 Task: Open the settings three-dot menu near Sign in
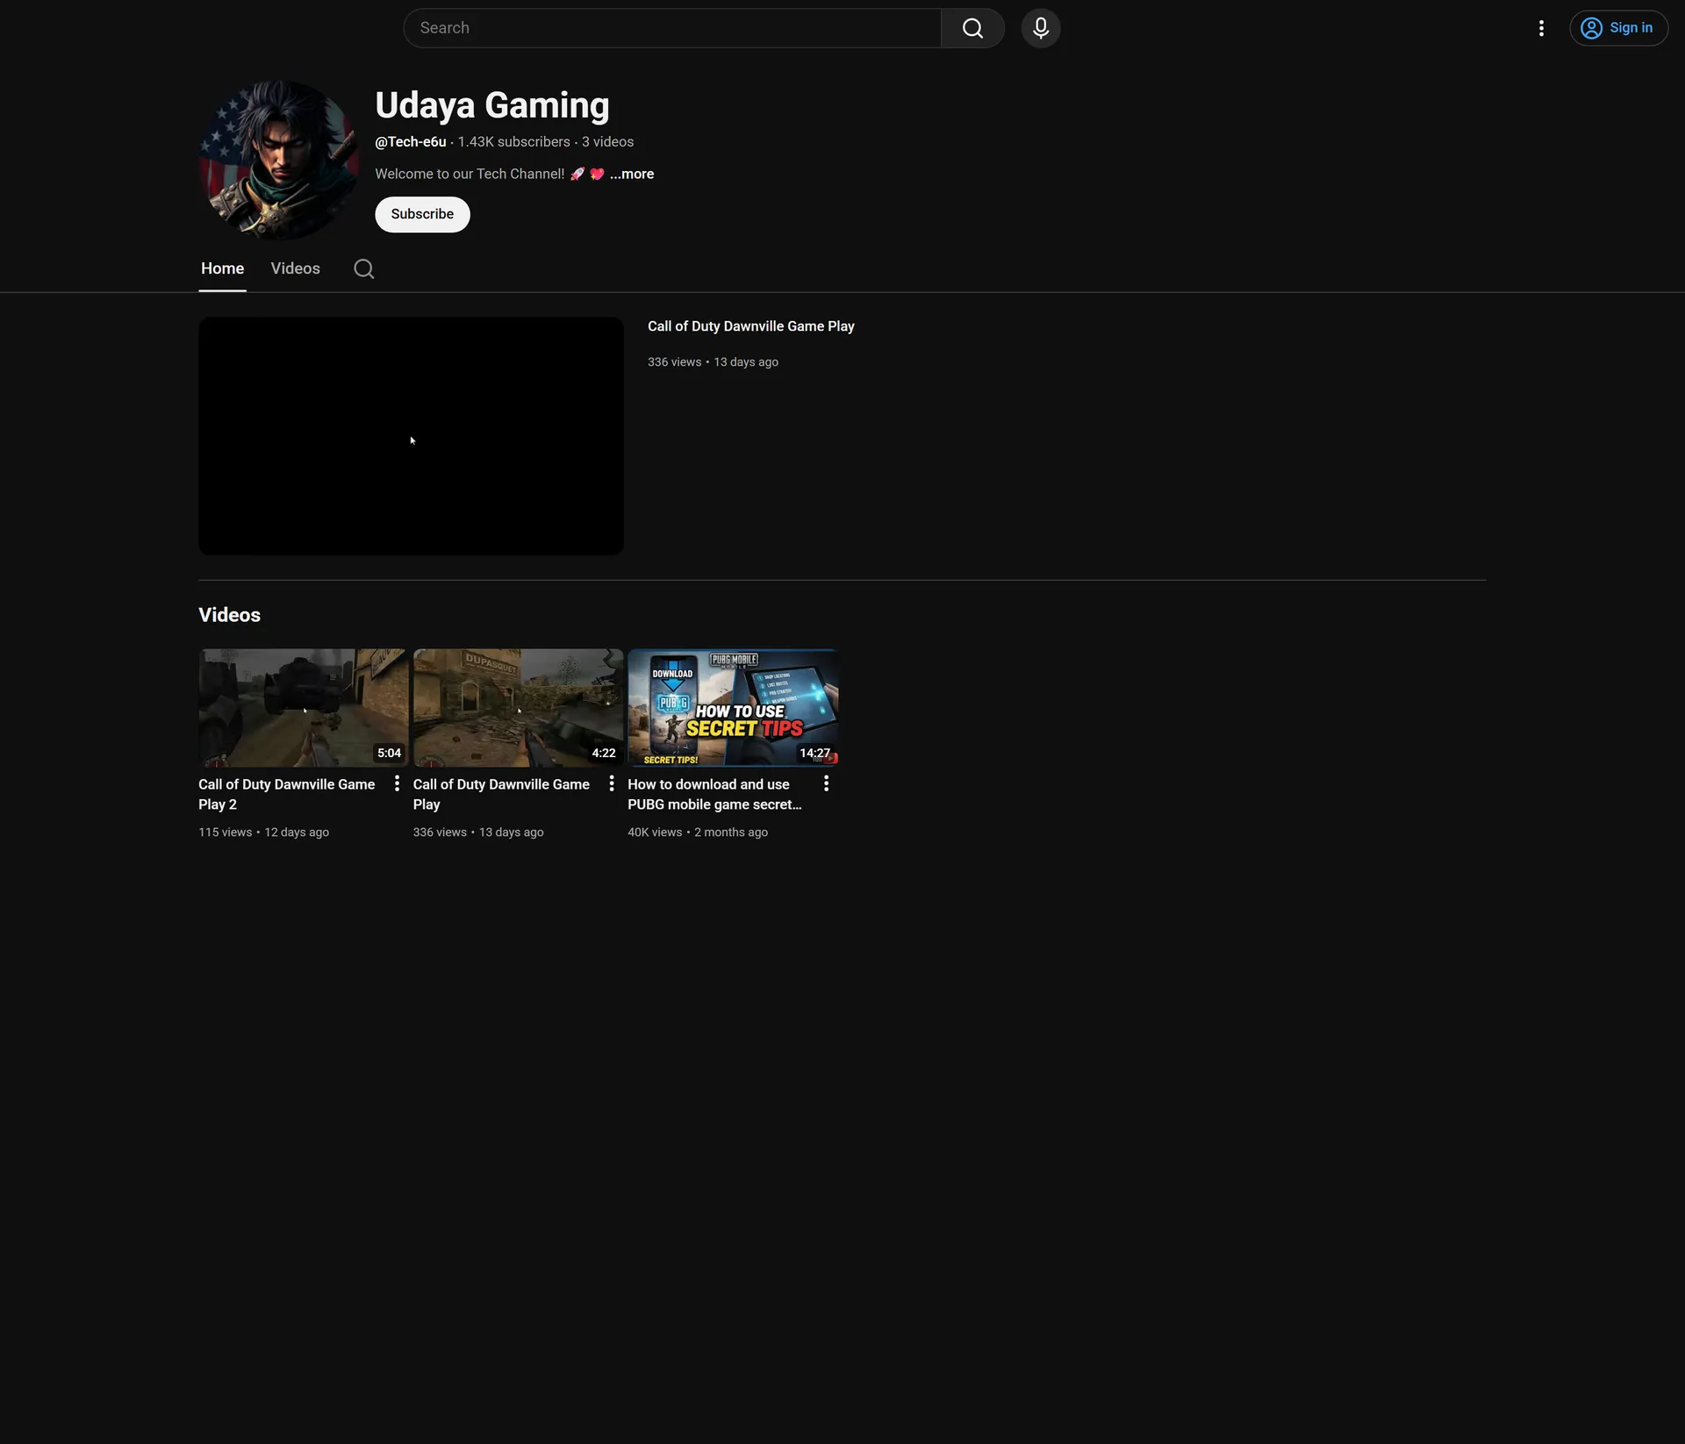tap(1541, 28)
